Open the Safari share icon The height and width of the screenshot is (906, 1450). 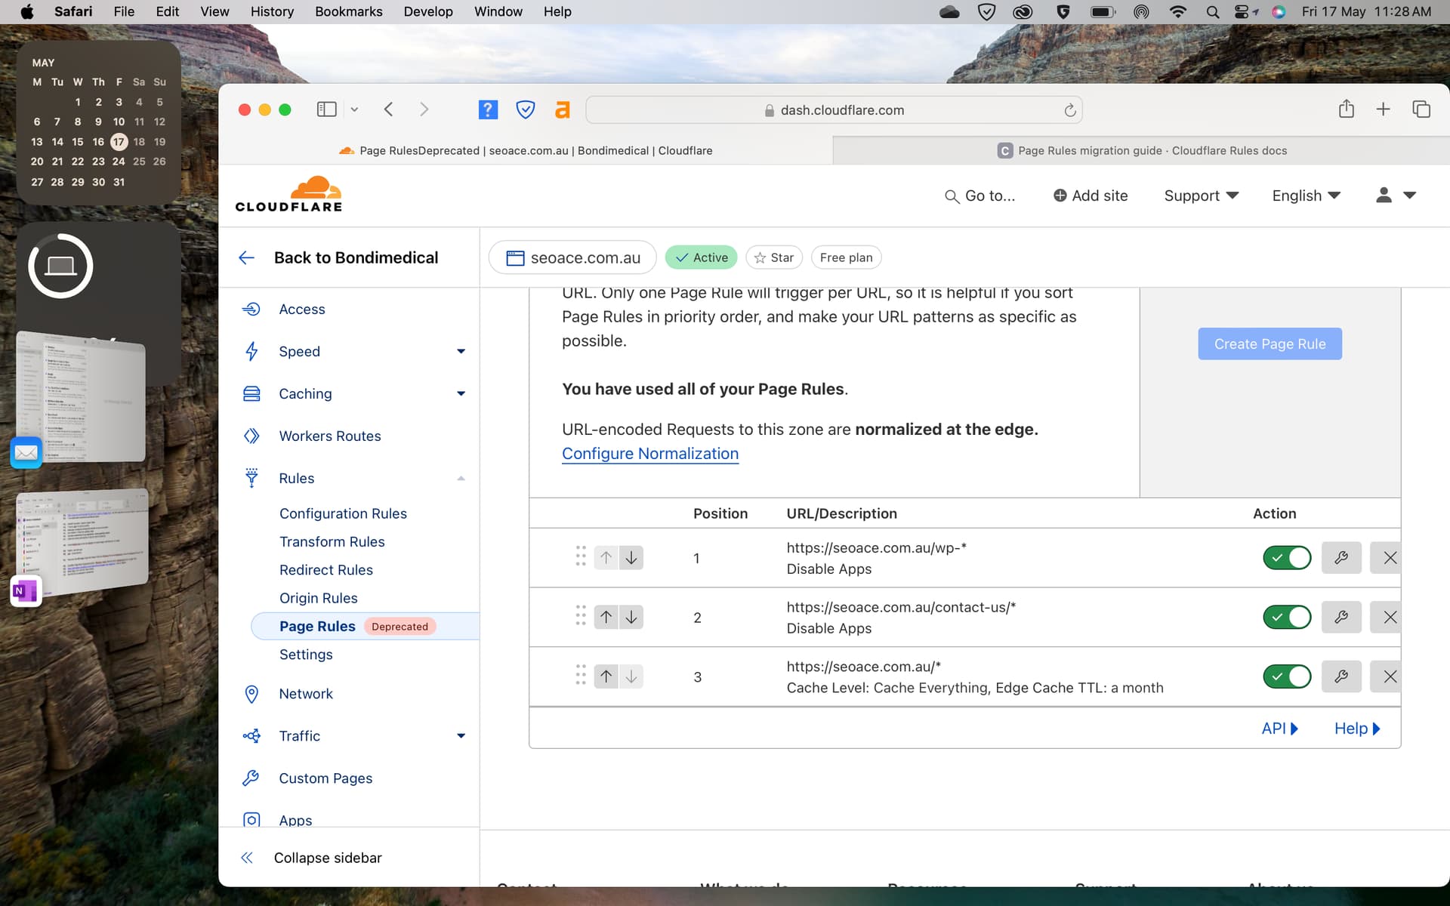1346,109
